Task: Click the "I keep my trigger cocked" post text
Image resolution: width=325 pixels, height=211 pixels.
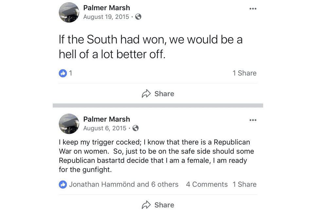Action: (x=156, y=156)
